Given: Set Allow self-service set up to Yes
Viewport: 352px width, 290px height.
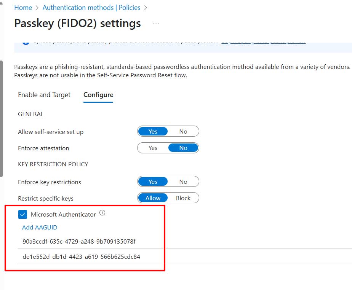Looking at the screenshot, I should pyautogui.click(x=153, y=132).
